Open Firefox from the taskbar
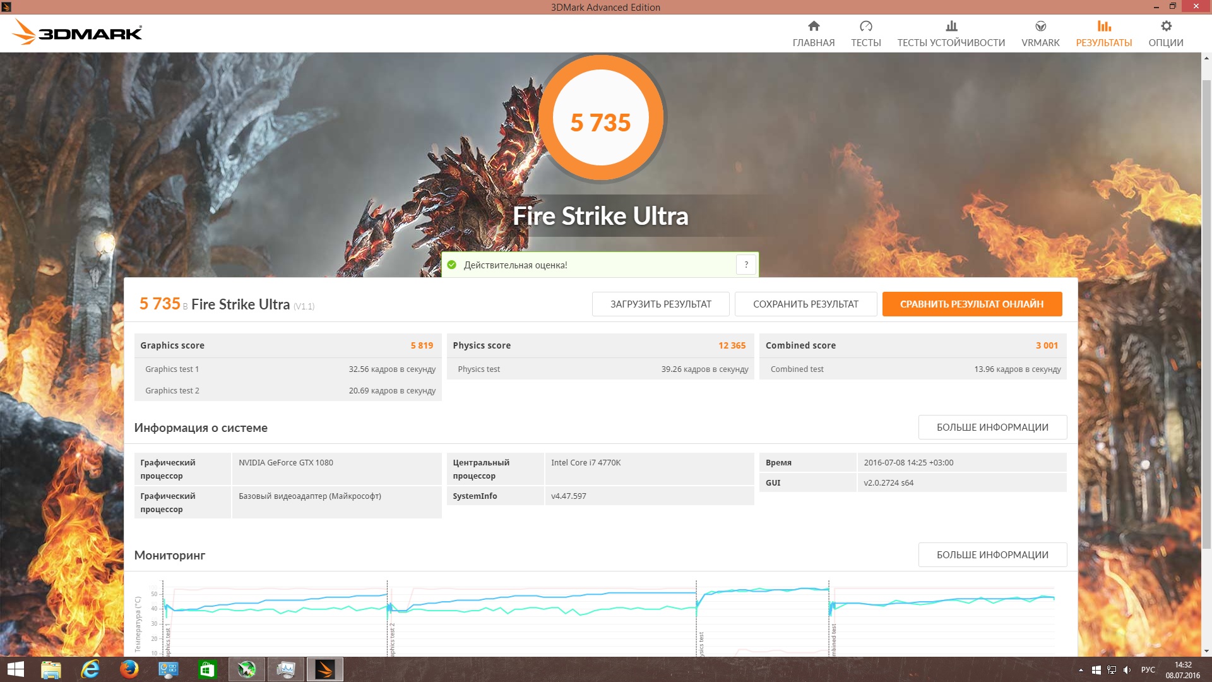The height and width of the screenshot is (682, 1212). (x=129, y=669)
